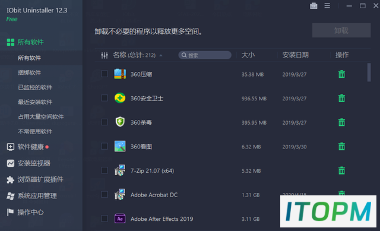Screen dimensions: 380x231
Task: Click the 搜索 search field
Action: coord(205,55)
